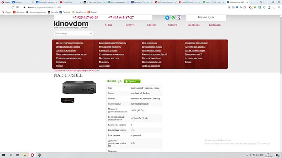Click the browser reload icon

coord(13,7)
